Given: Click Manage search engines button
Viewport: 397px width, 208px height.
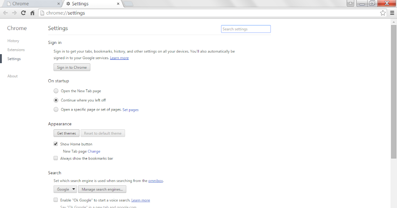Looking at the screenshot, I should (x=102, y=189).
